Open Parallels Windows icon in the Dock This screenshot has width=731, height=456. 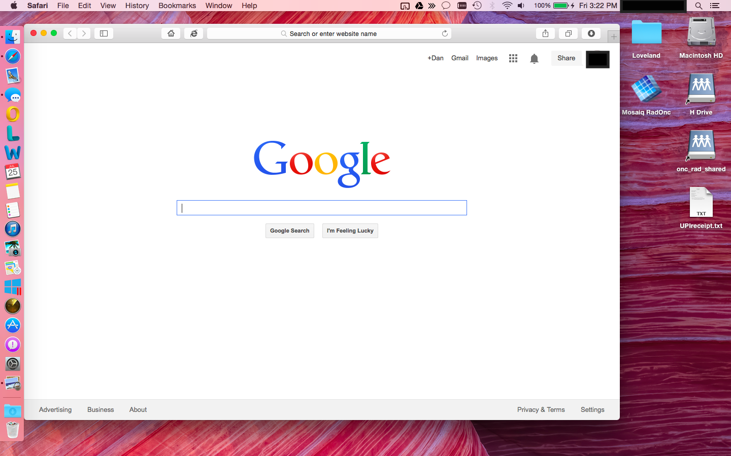coord(13,287)
